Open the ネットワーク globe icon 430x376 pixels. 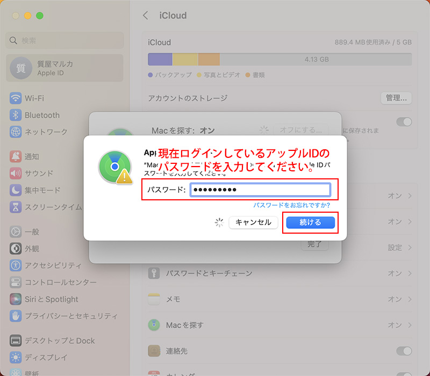click(x=16, y=132)
